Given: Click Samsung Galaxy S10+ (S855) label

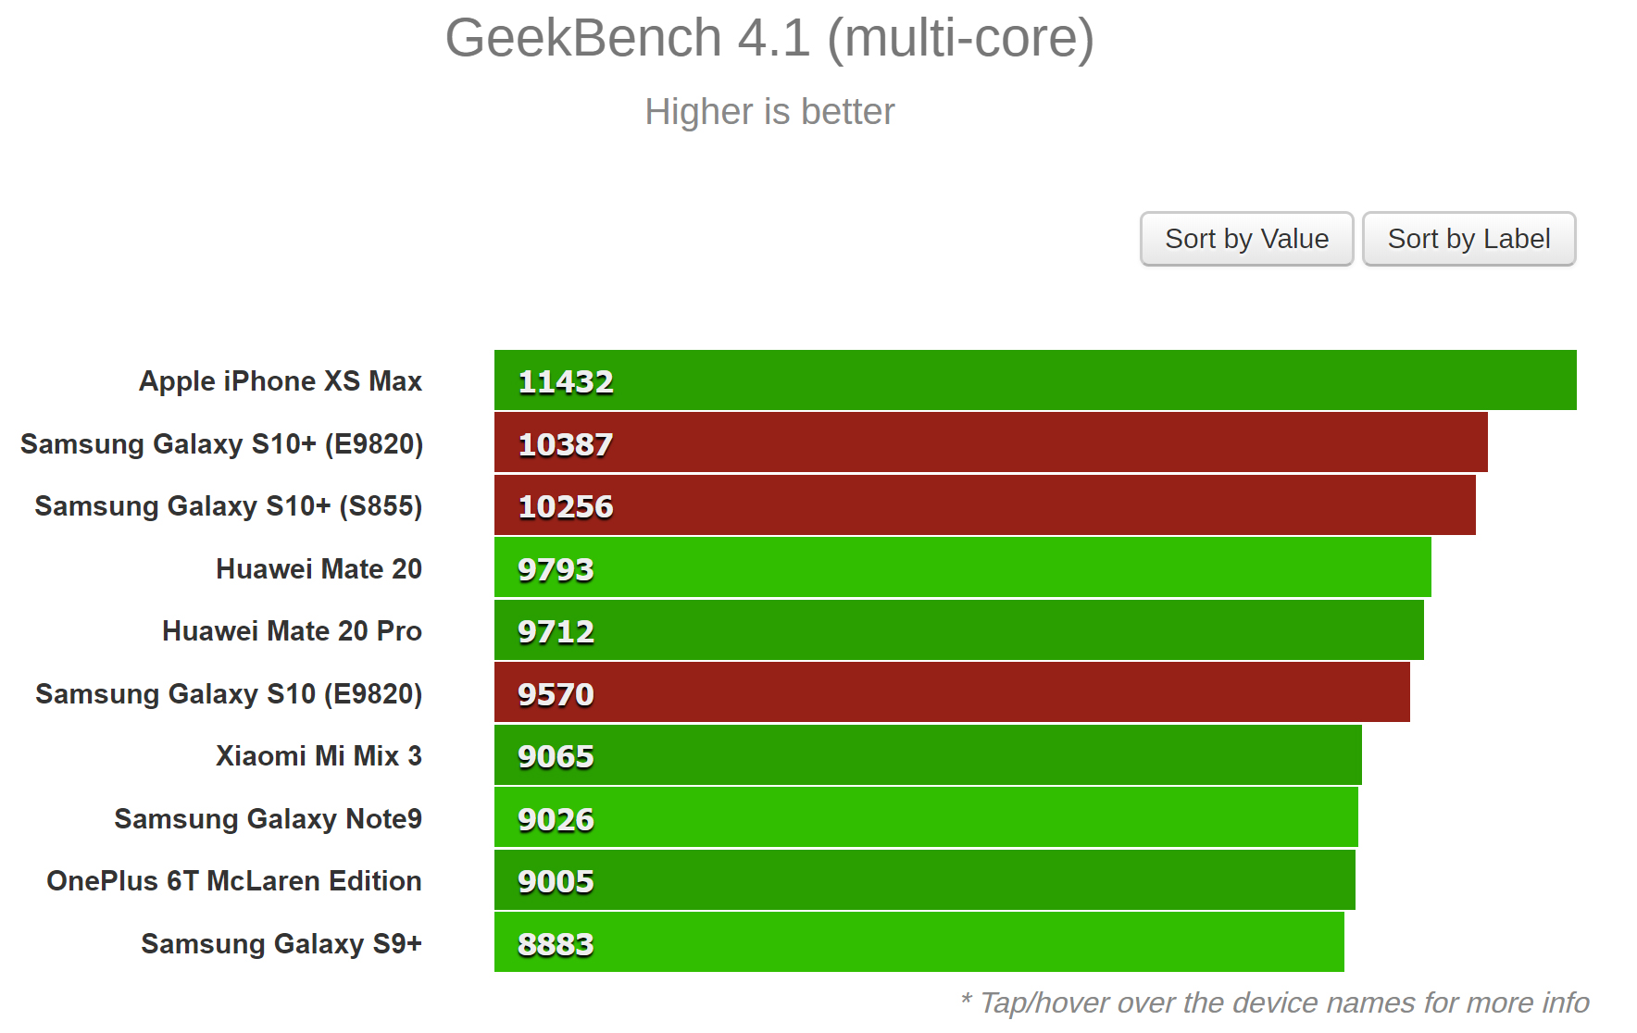Looking at the screenshot, I should point(229,506).
